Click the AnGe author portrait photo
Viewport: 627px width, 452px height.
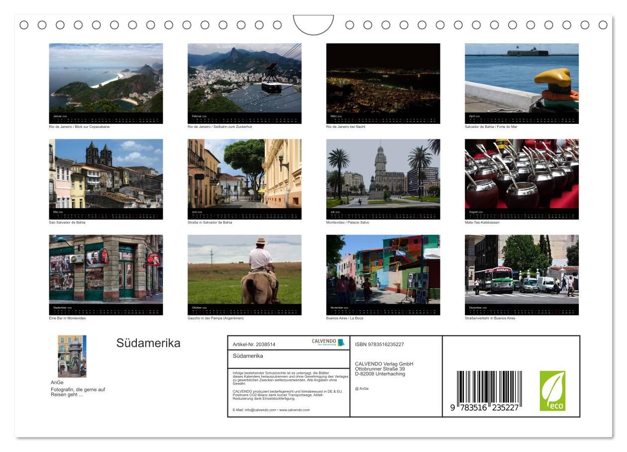coord(72,356)
